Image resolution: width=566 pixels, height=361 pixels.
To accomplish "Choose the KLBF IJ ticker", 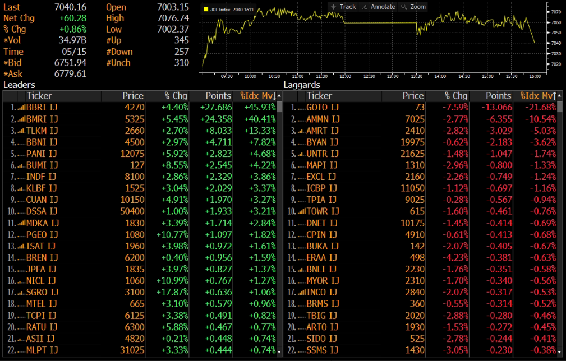I will tap(41, 188).
